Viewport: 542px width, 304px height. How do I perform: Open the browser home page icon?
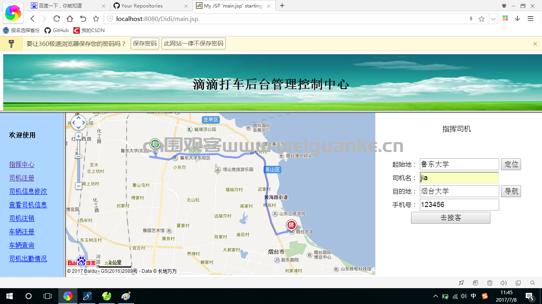(x=70, y=19)
